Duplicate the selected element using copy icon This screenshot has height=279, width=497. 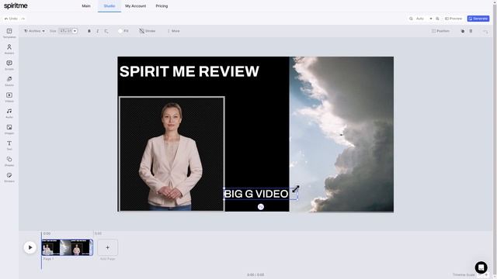[463, 31]
